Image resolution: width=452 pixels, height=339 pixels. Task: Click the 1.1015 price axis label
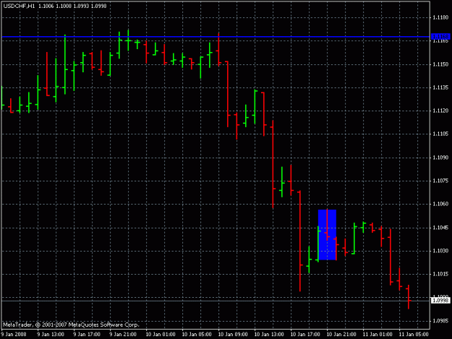[440, 274]
